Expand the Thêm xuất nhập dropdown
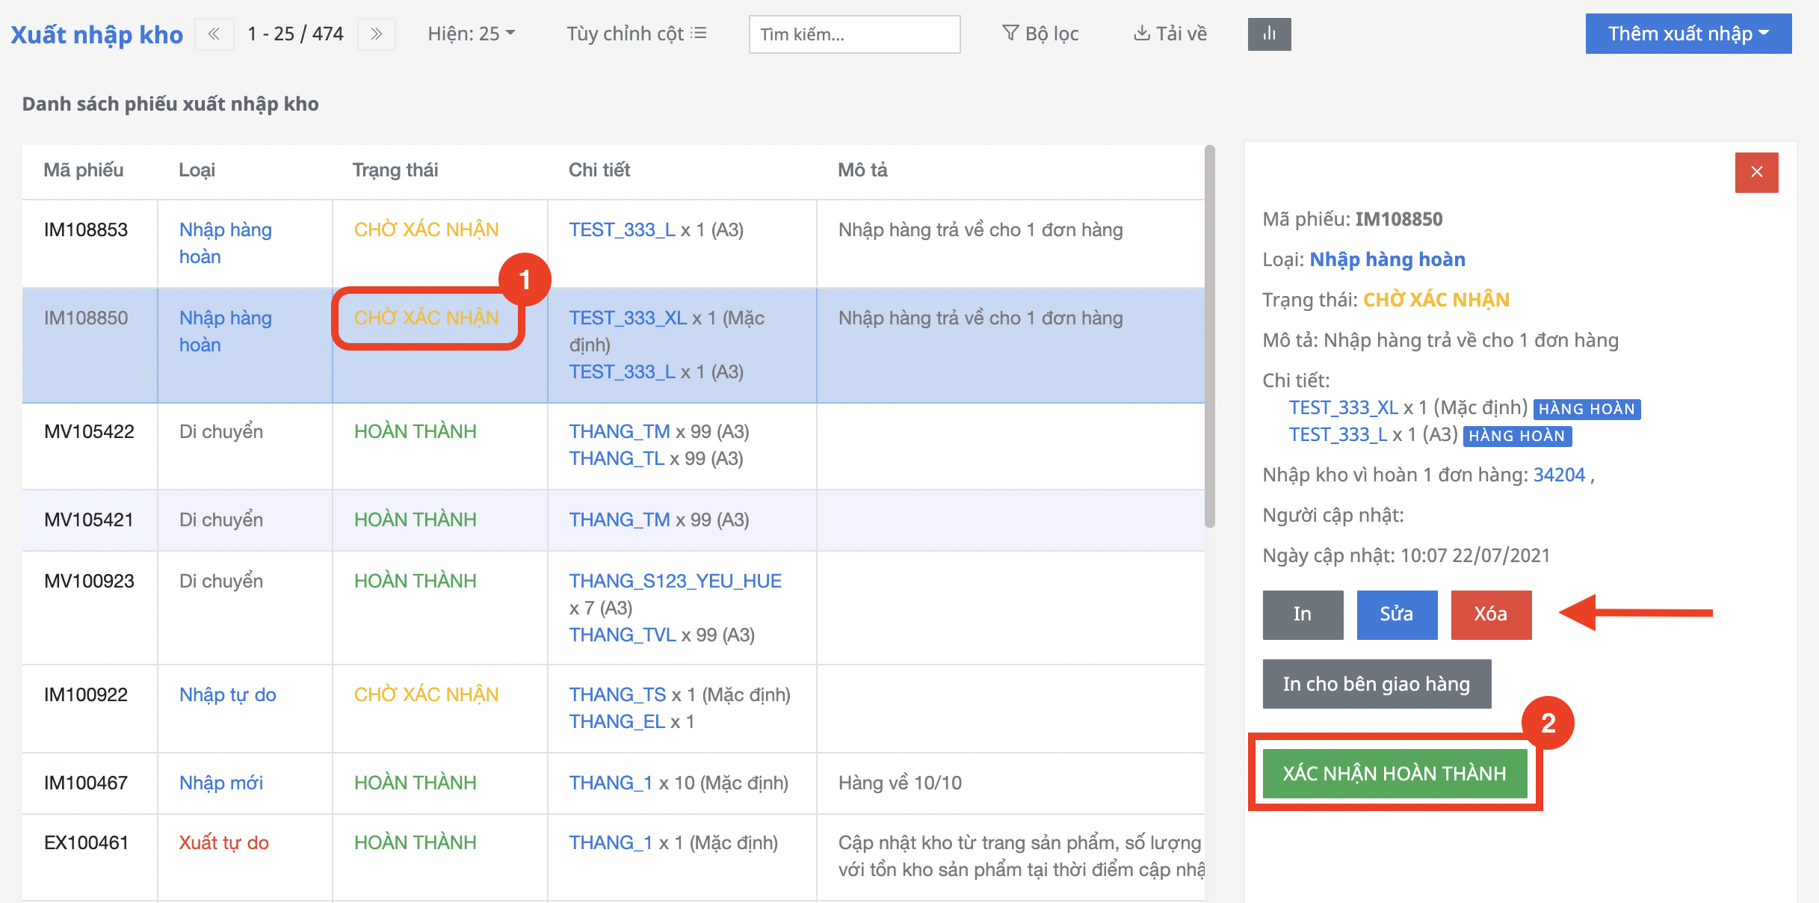The width and height of the screenshot is (1819, 903). (1687, 34)
